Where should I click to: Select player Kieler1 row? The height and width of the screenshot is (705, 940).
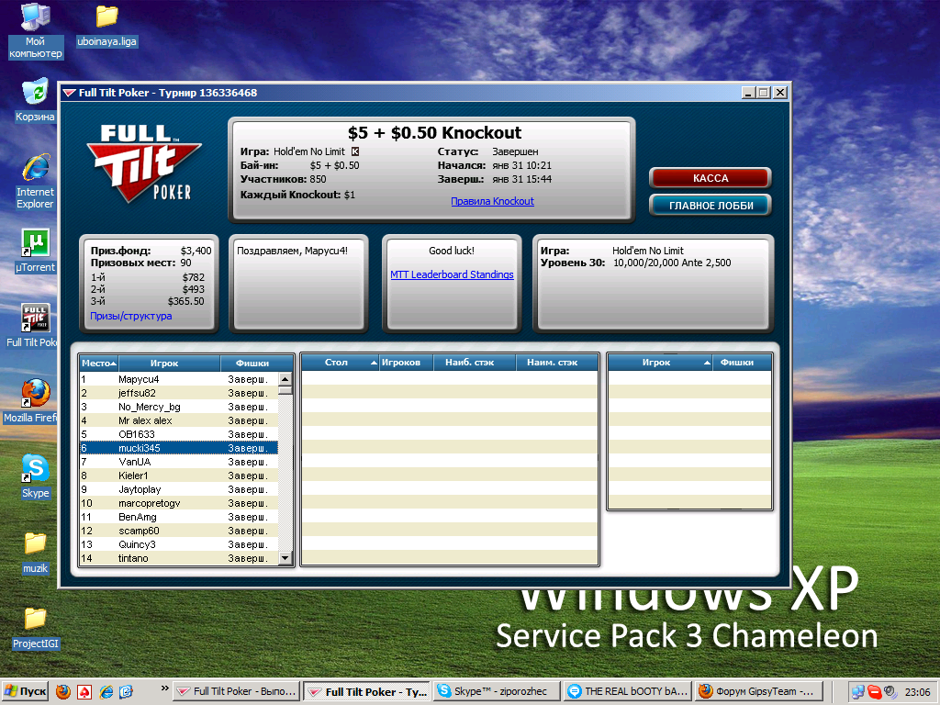pyautogui.click(x=179, y=476)
